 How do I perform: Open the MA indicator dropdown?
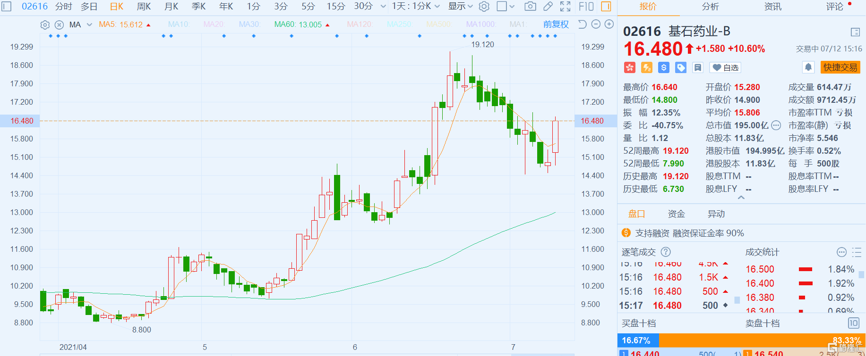coord(89,25)
